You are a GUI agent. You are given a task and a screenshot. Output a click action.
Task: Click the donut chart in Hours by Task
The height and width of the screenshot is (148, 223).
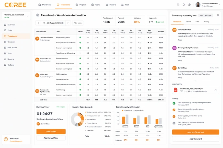click(x=78, y=119)
